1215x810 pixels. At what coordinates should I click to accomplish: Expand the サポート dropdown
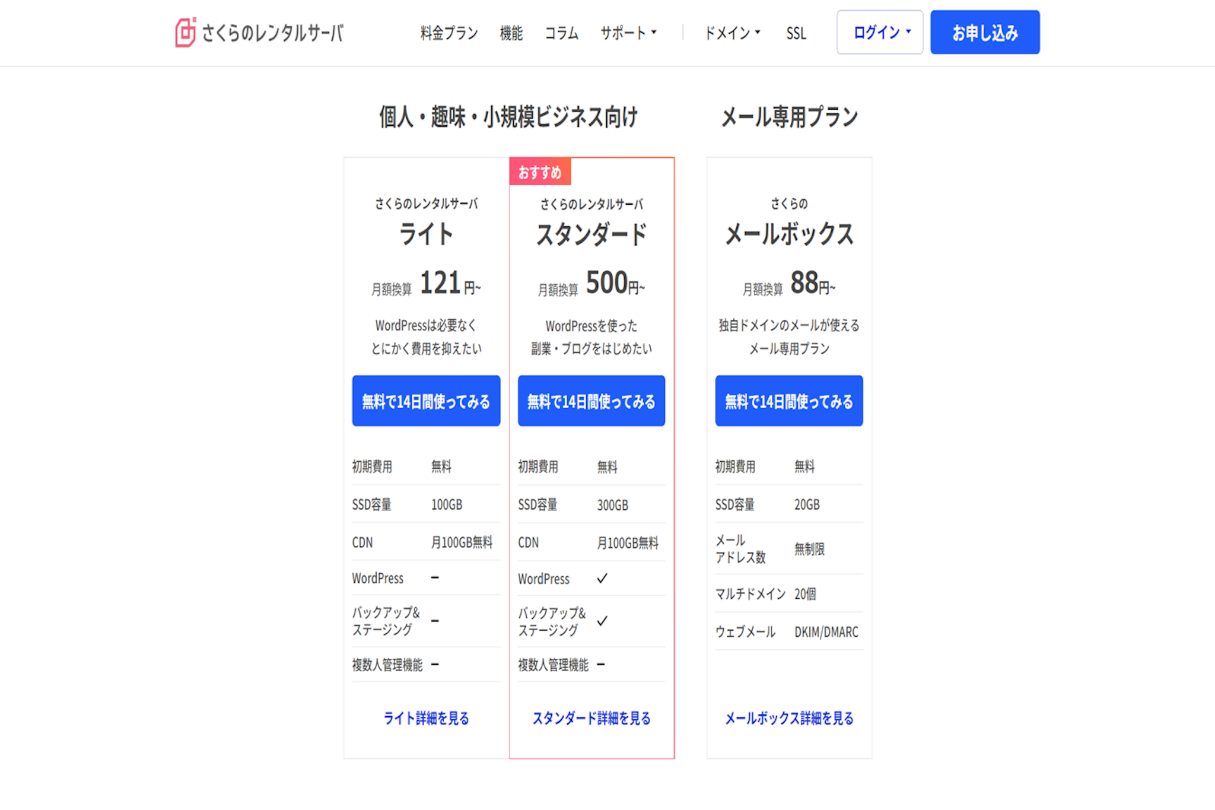[x=628, y=33]
